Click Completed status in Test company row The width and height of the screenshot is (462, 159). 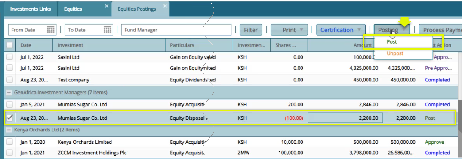(x=437, y=80)
